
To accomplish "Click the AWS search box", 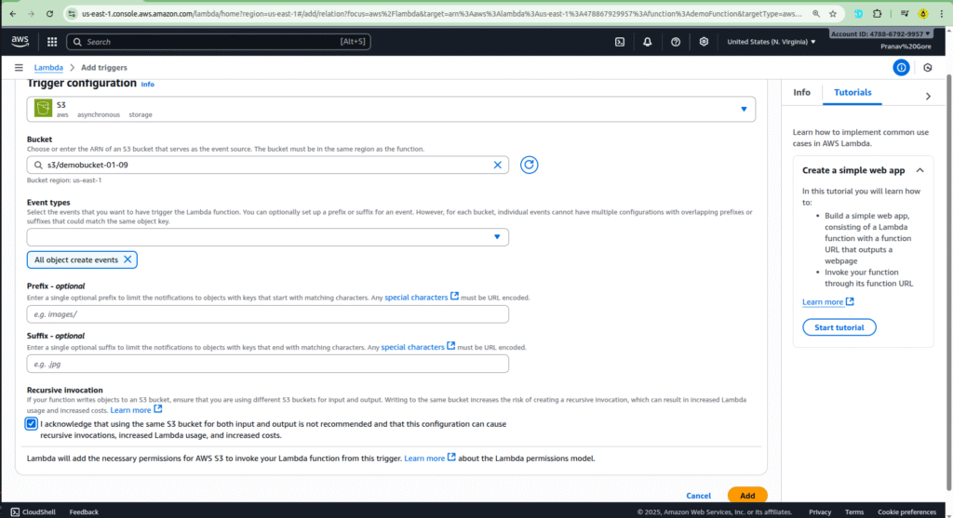I will (x=219, y=42).
